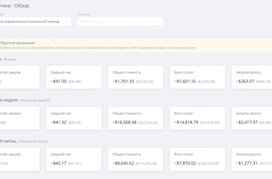Screen dimensions: 272x179
Task: Click the 'Общая стоимость' card showing ~$8,645.62
Action: (136, 159)
